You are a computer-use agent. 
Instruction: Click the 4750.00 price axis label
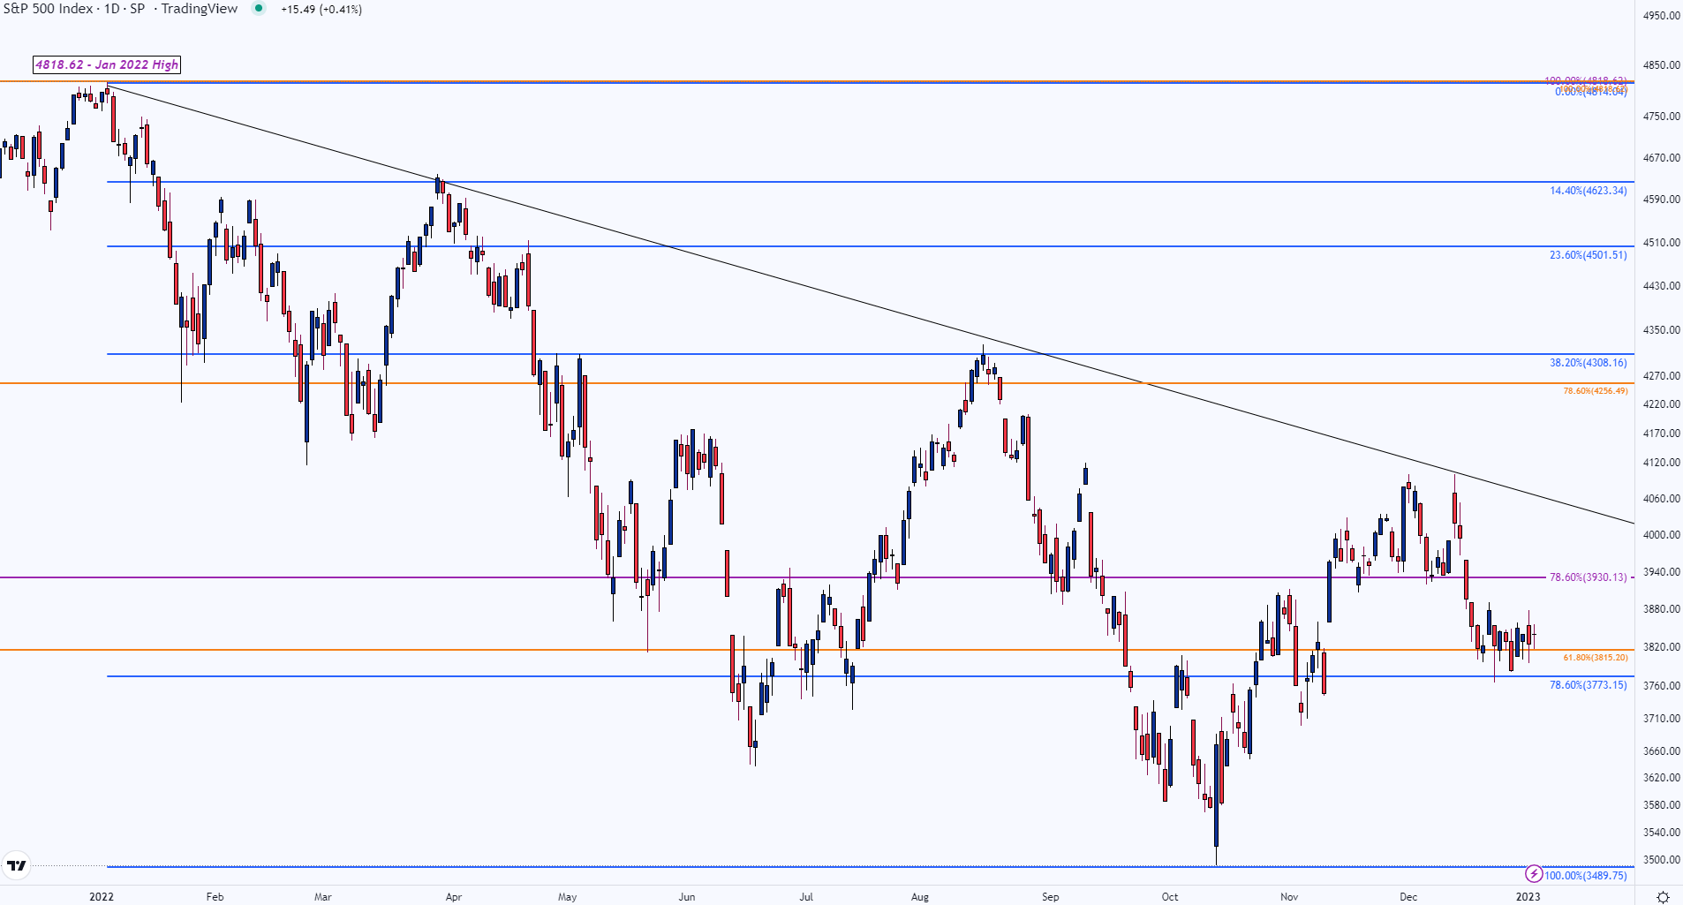pos(1661,117)
